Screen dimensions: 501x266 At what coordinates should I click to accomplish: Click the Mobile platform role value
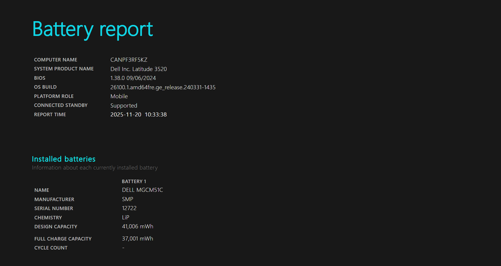[x=119, y=96]
